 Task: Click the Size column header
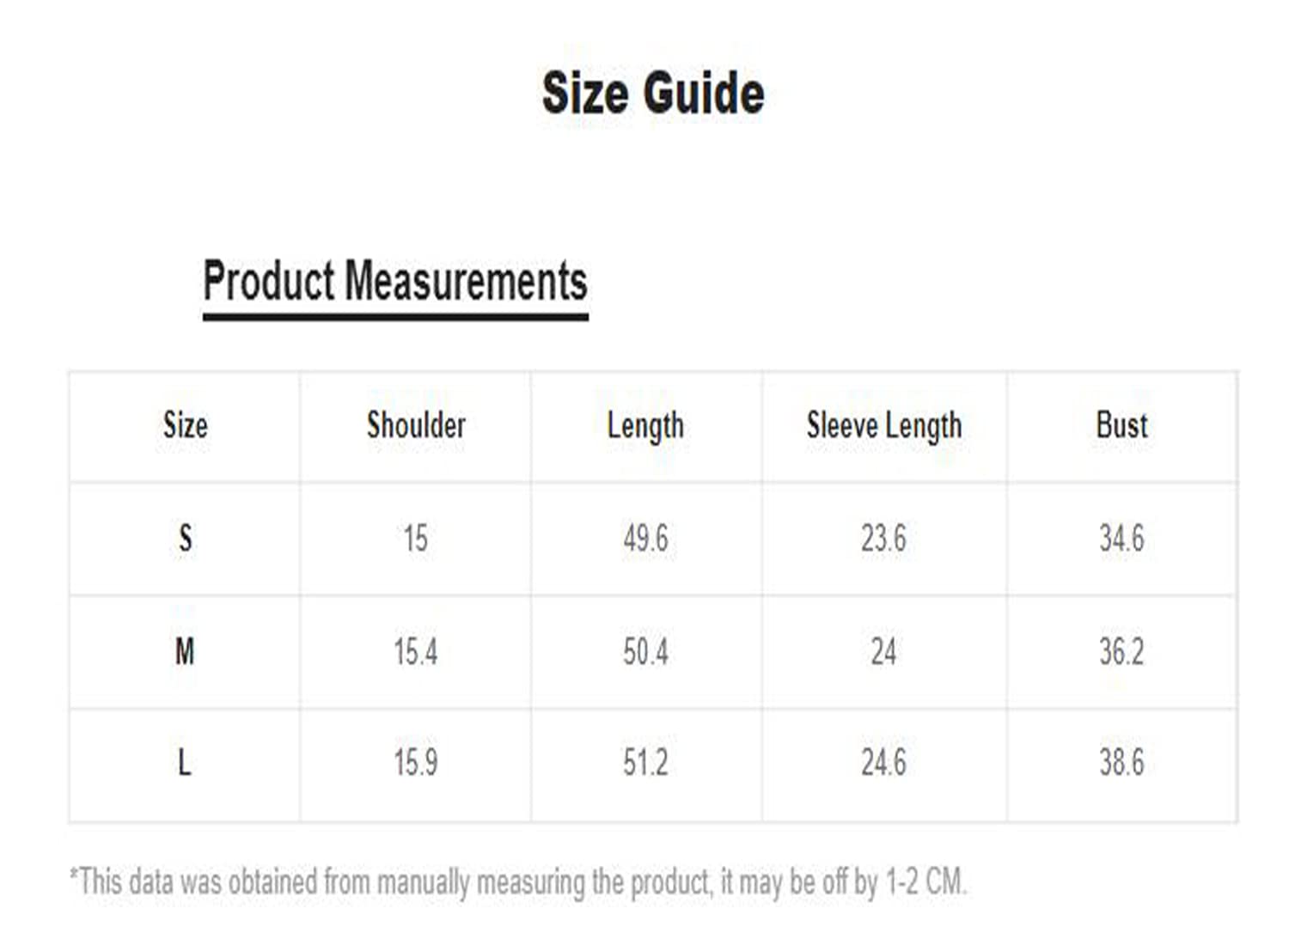coord(185,425)
